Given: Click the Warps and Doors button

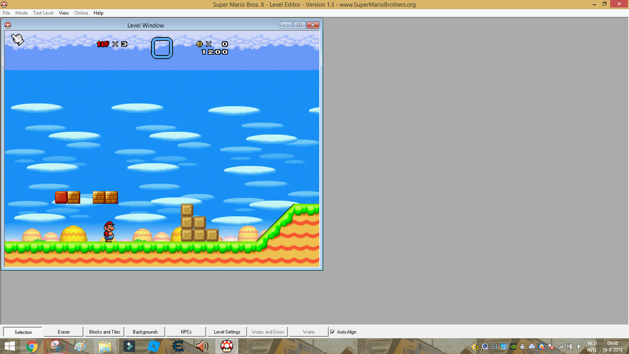Looking at the screenshot, I should point(268,332).
